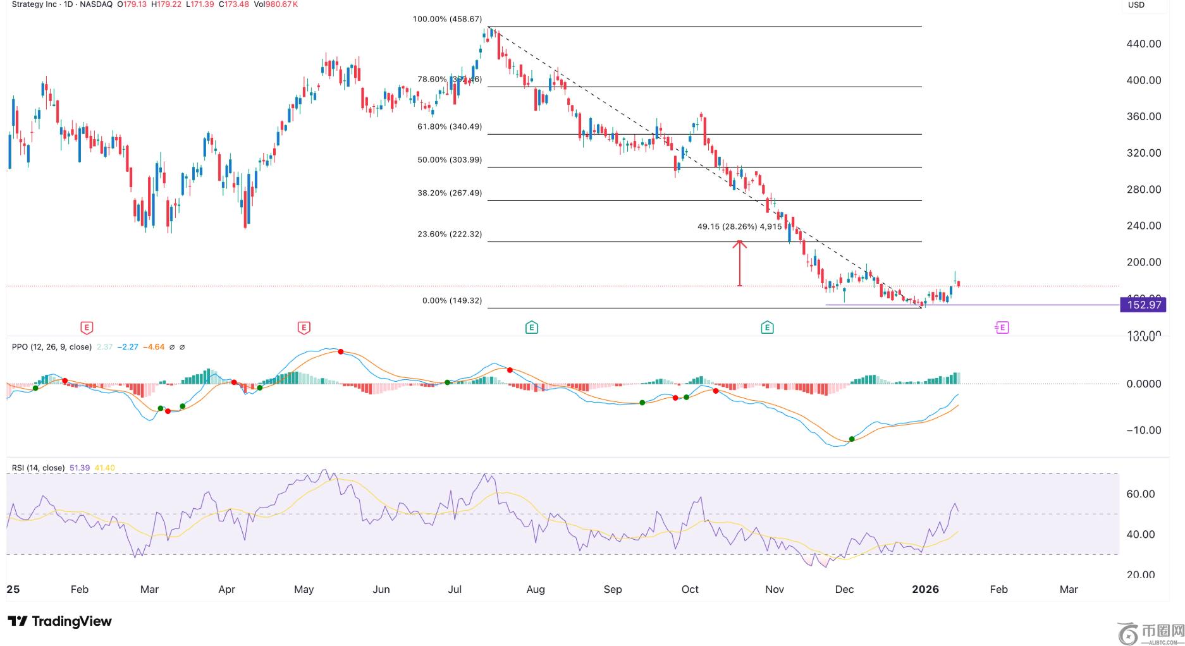
Task: Open the USD currency selector
Action: pyautogui.click(x=1136, y=5)
